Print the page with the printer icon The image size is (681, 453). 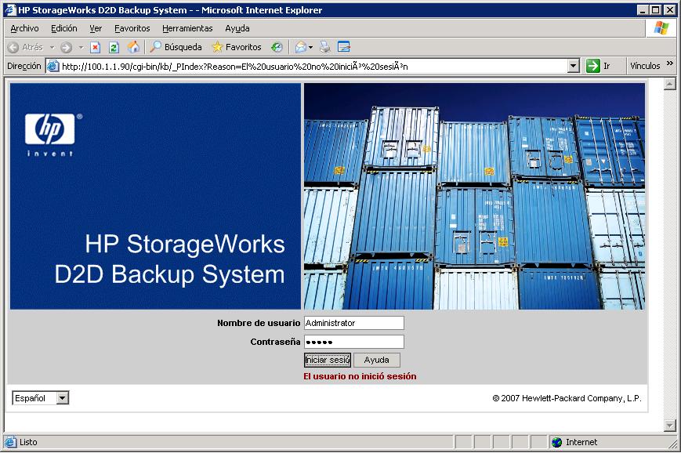tap(325, 47)
